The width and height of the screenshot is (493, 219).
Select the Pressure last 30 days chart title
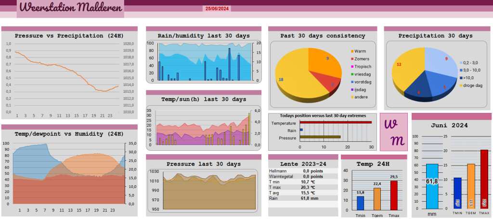204,164
